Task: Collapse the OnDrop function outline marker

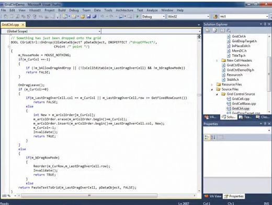Action: [x=9, y=46]
